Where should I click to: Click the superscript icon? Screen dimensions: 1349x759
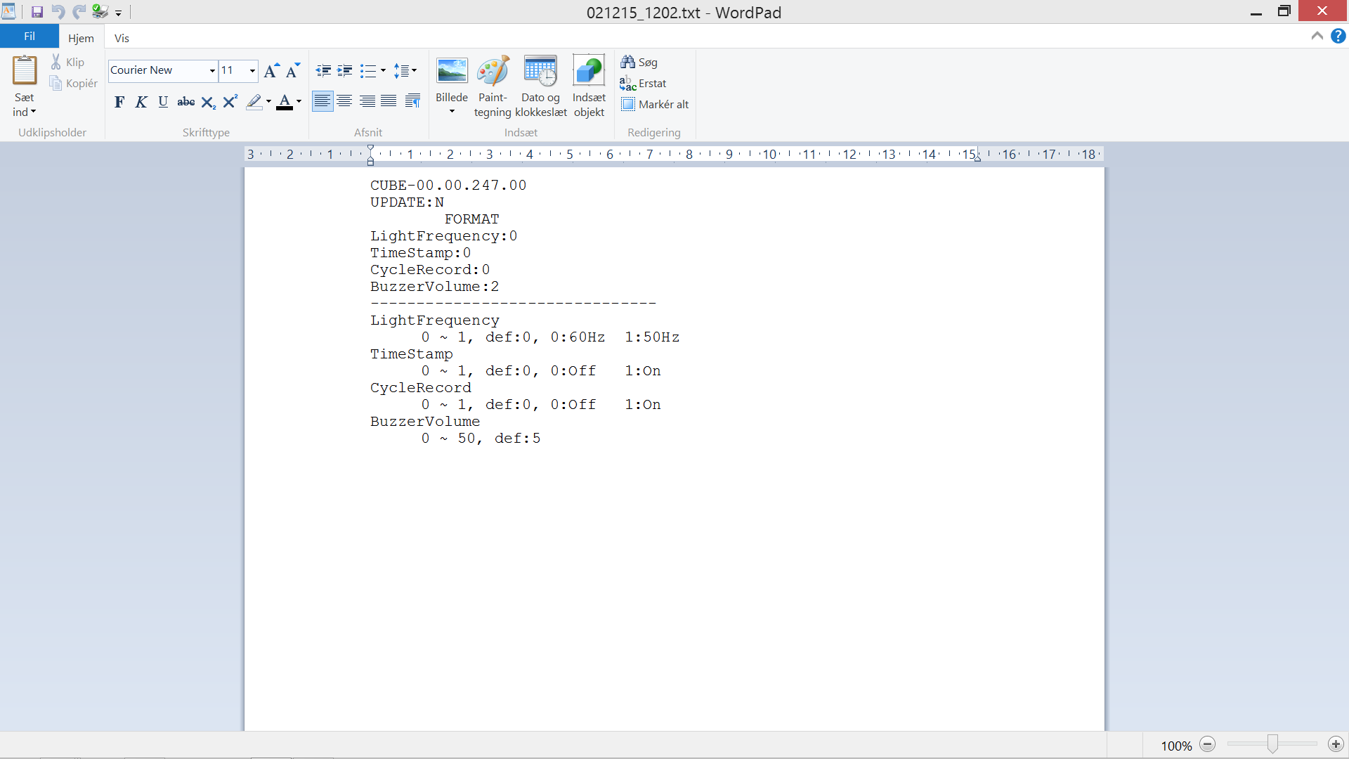[230, 103]
